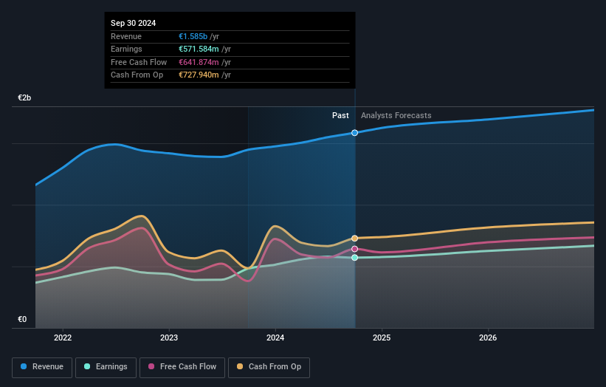Click the Analysts Forecasts label
The image size is (606, 387).
tap(396, 115)
